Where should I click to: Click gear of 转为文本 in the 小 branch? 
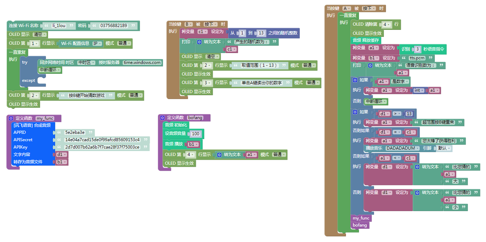(417, 192)
